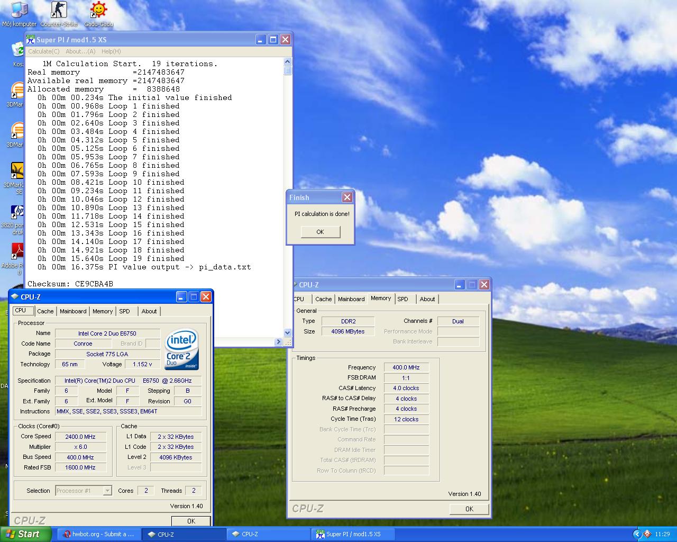Click the Bus Speed 400.0 MHz value
The width and height of the screenshot is (677, 542).
(80, 457)
